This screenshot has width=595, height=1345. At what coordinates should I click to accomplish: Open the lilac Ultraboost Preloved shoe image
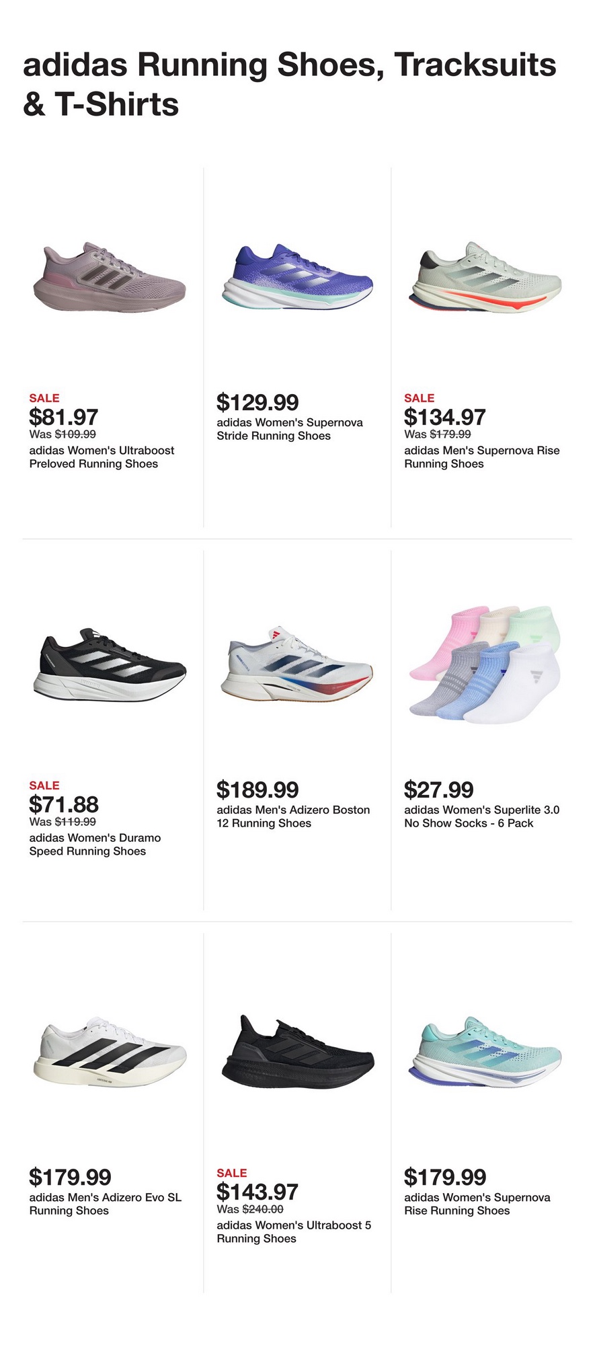tap(110, 277)
